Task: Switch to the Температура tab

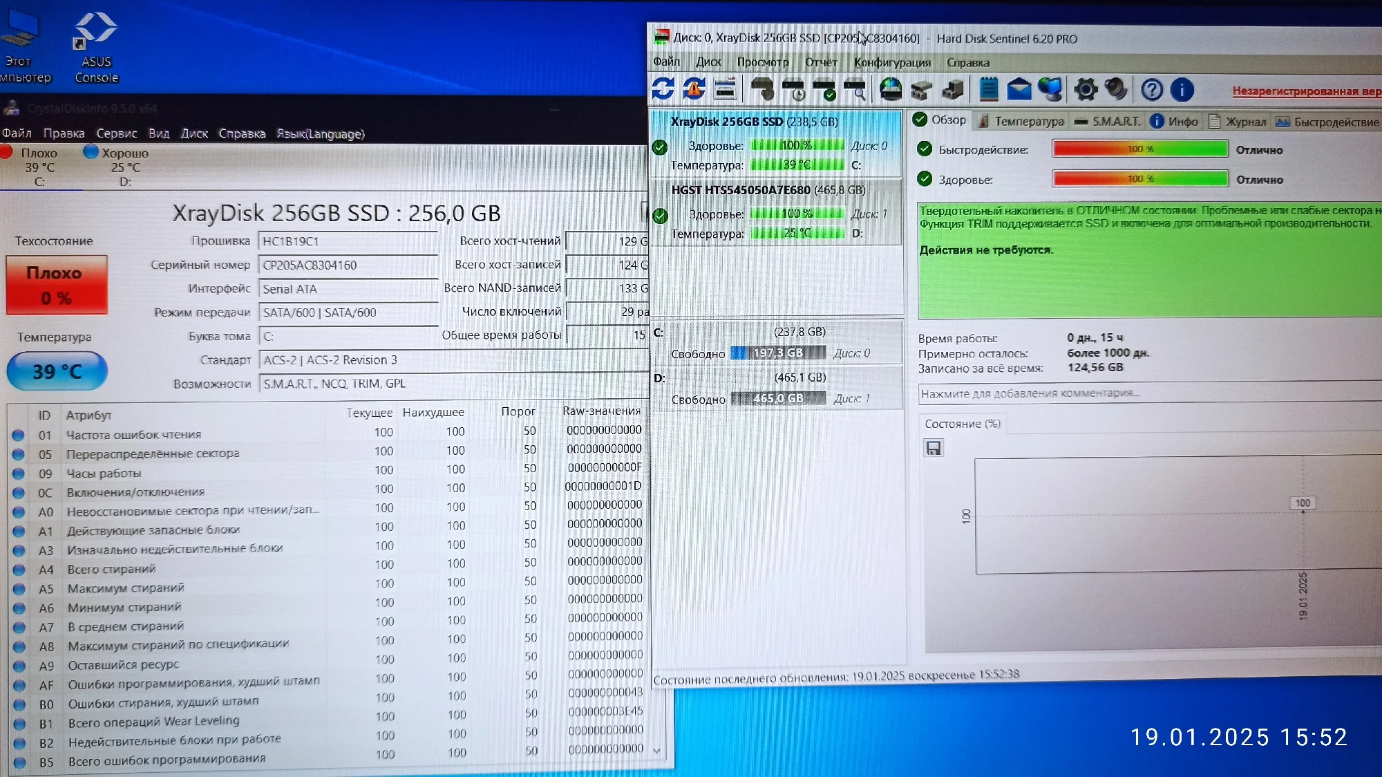Action: point(1021,121)
